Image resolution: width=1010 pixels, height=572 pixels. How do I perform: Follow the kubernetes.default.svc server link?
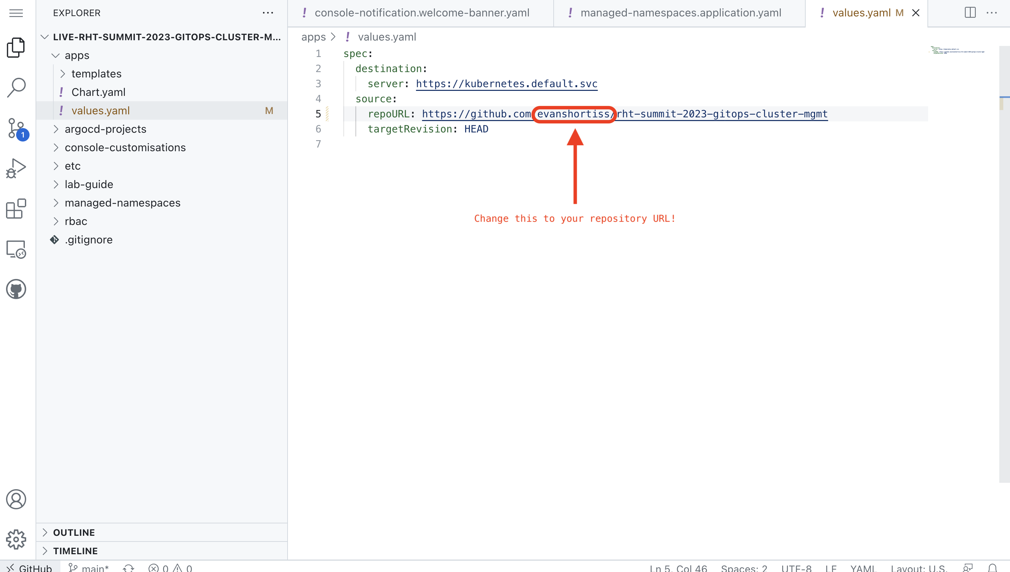(x=506, y=84)
